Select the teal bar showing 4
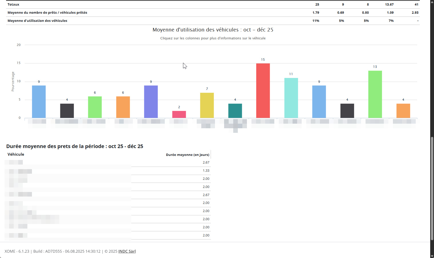 pyautogui.click(x=235, y=111)
